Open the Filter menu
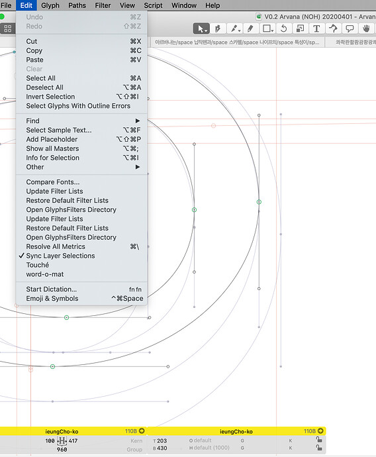Image resolution: width=376 pixels, height=457 pixels. click(x=103, y=5)
